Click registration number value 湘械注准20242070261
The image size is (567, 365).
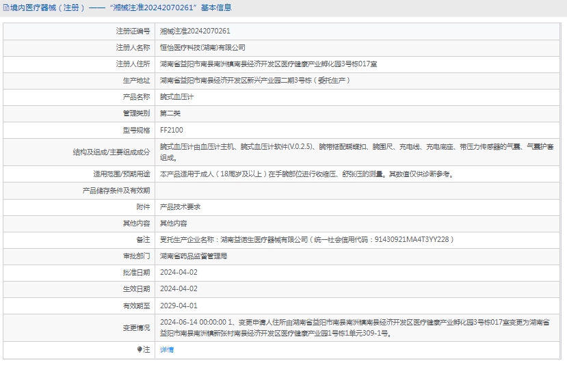click(x=195, y=31)
